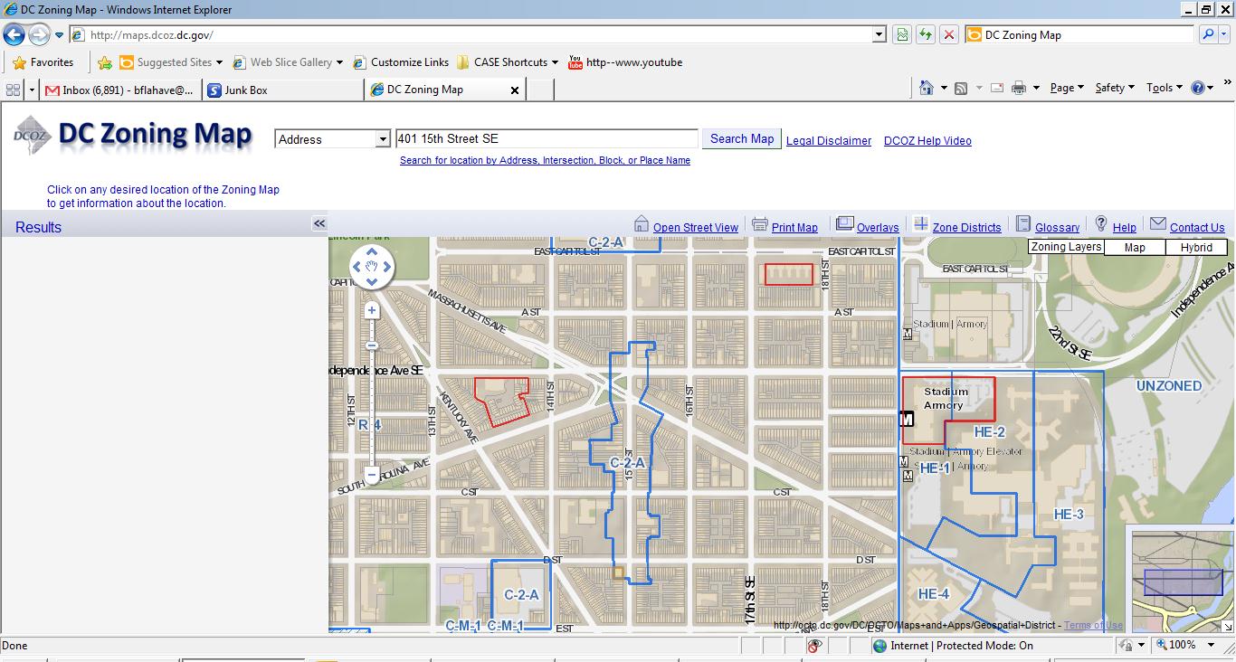Open the Overlays icon in map toolbar

(x=845, y=224)
